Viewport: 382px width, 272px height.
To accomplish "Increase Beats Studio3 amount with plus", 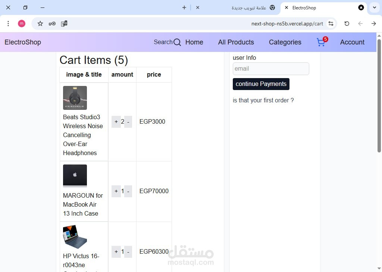I will click(116, 122).
